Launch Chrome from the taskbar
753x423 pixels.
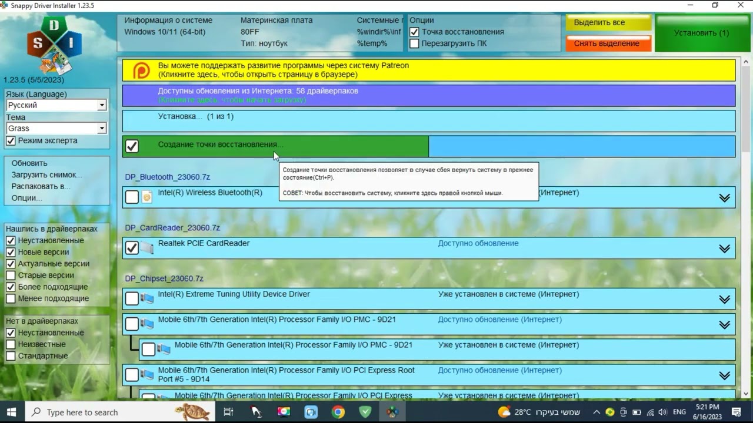point(338,412)
